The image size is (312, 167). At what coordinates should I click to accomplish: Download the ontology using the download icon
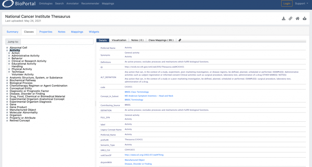pyautogui.click(x=284, y=19)
